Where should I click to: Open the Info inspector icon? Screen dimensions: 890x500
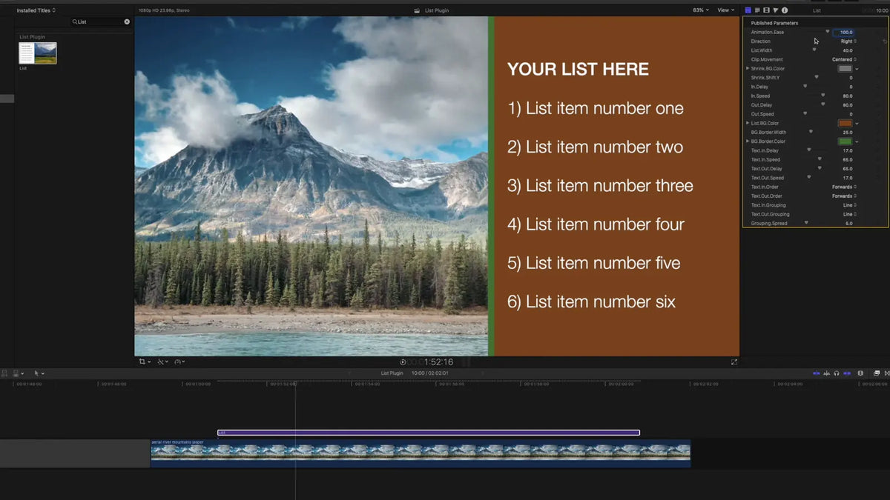click(785, 10)
